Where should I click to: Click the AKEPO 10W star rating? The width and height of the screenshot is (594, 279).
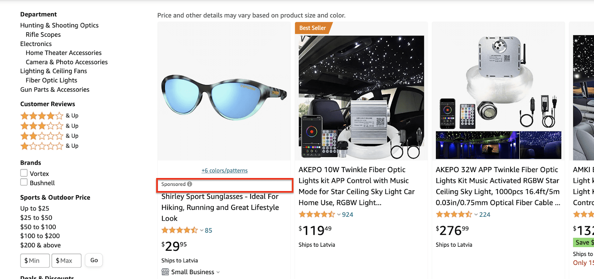pyautogui.click(x=317, y=214)
